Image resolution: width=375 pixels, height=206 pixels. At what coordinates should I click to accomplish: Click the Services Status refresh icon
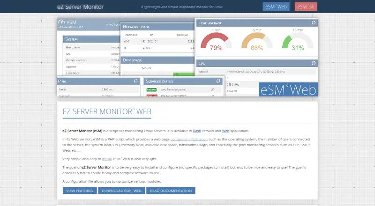[218, 81]
